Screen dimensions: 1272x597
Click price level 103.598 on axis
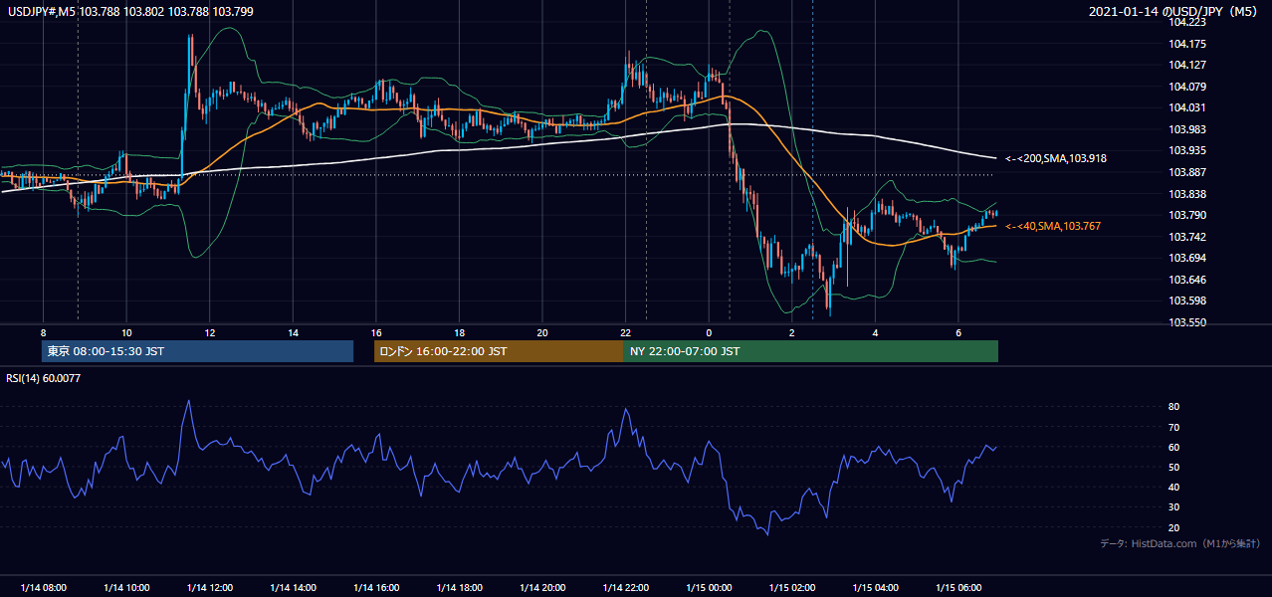(1188, 300)
